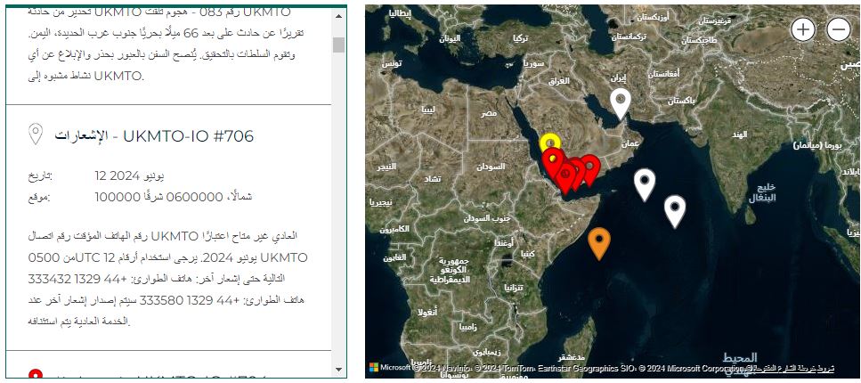Click the list scrollbar down arrow

point(339,370)
